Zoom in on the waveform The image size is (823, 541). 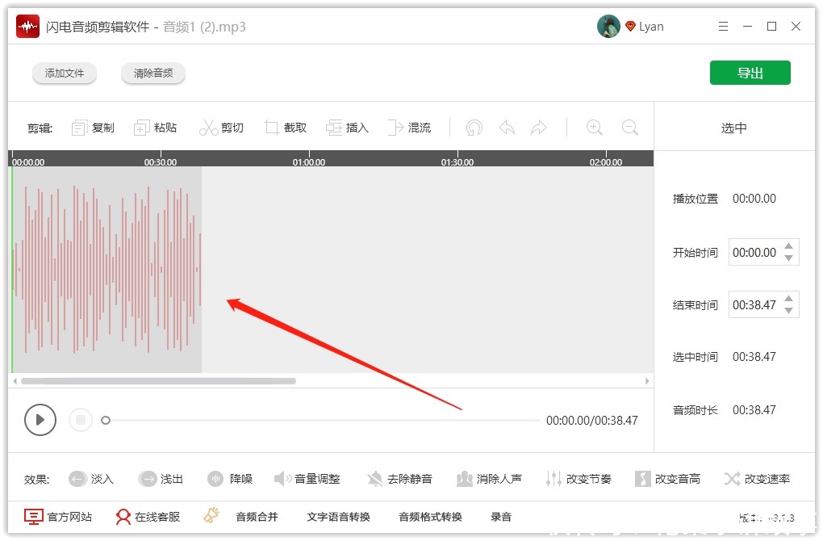[595, 127]
